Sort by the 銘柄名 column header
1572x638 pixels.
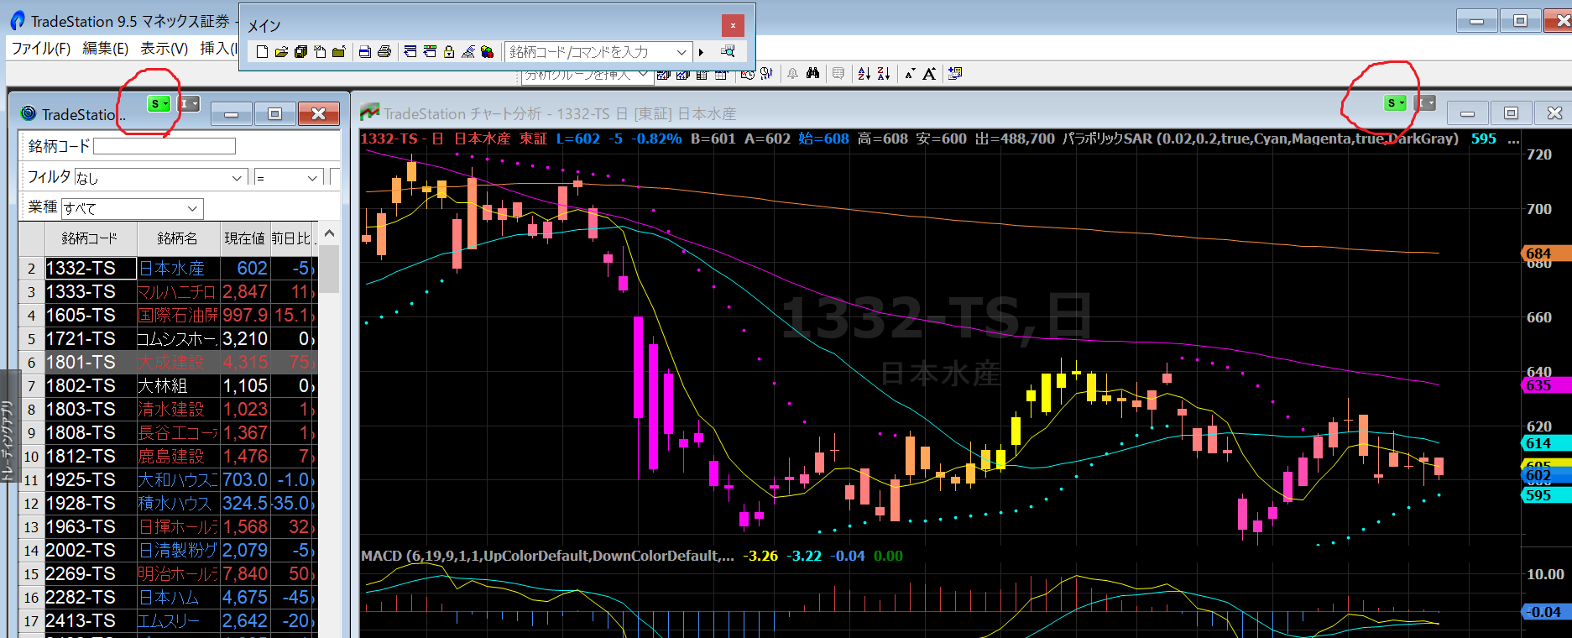pyautogui.click(x=177, y=238)
